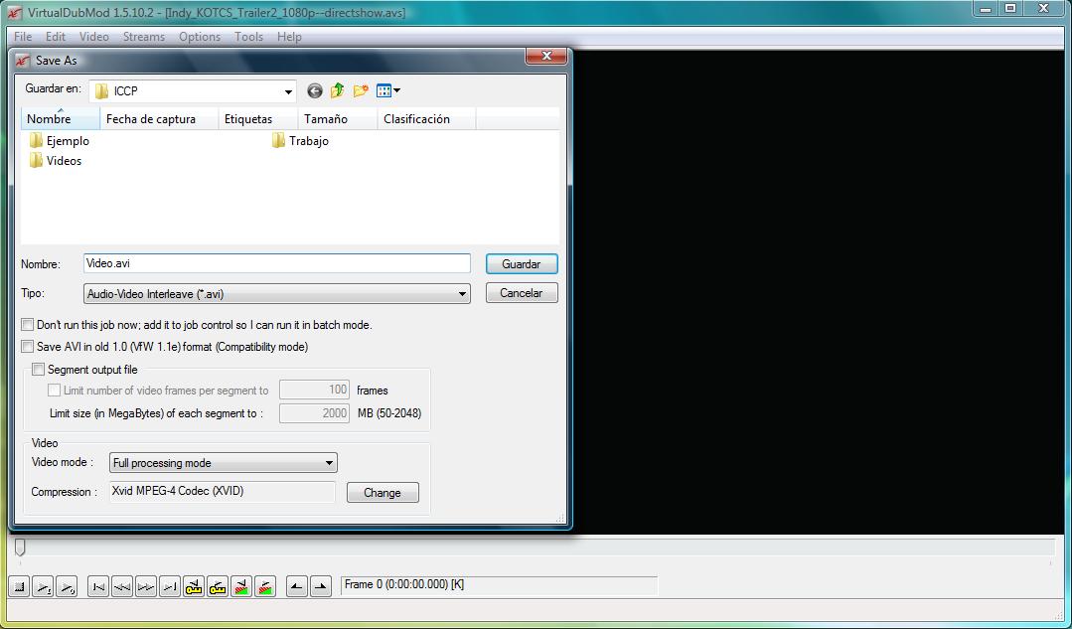Open the File menu

coord(23,37)
